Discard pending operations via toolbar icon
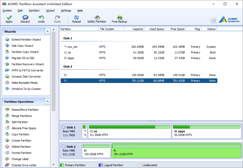The height and width of the screenshot is (168, 243). [25, 17]
